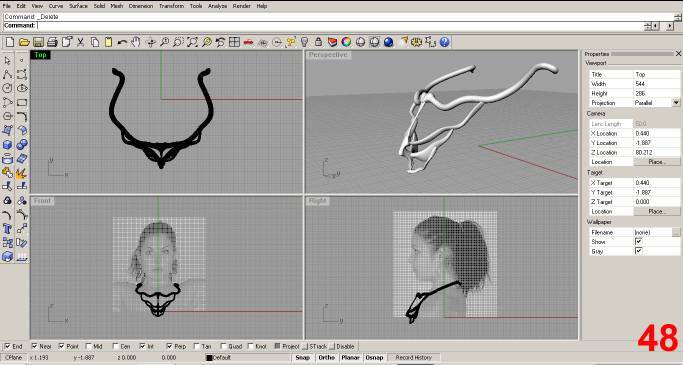This screenshot has height=365, width=683.
Task: Click the blue Help question mark icon
Action: [444, 42]
